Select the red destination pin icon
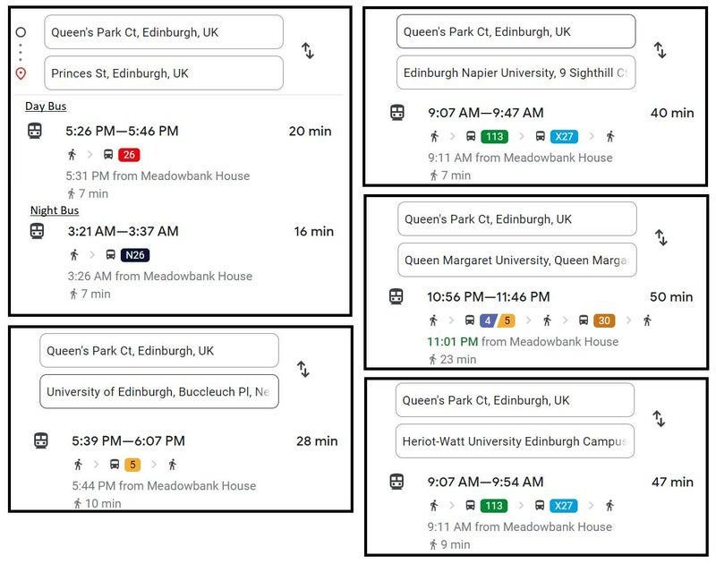716x564 pixels. click(21, 73)
